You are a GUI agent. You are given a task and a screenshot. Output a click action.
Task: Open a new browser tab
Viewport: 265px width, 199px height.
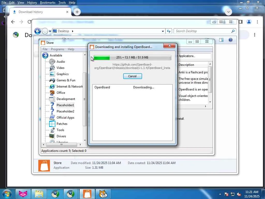point(77,12)
